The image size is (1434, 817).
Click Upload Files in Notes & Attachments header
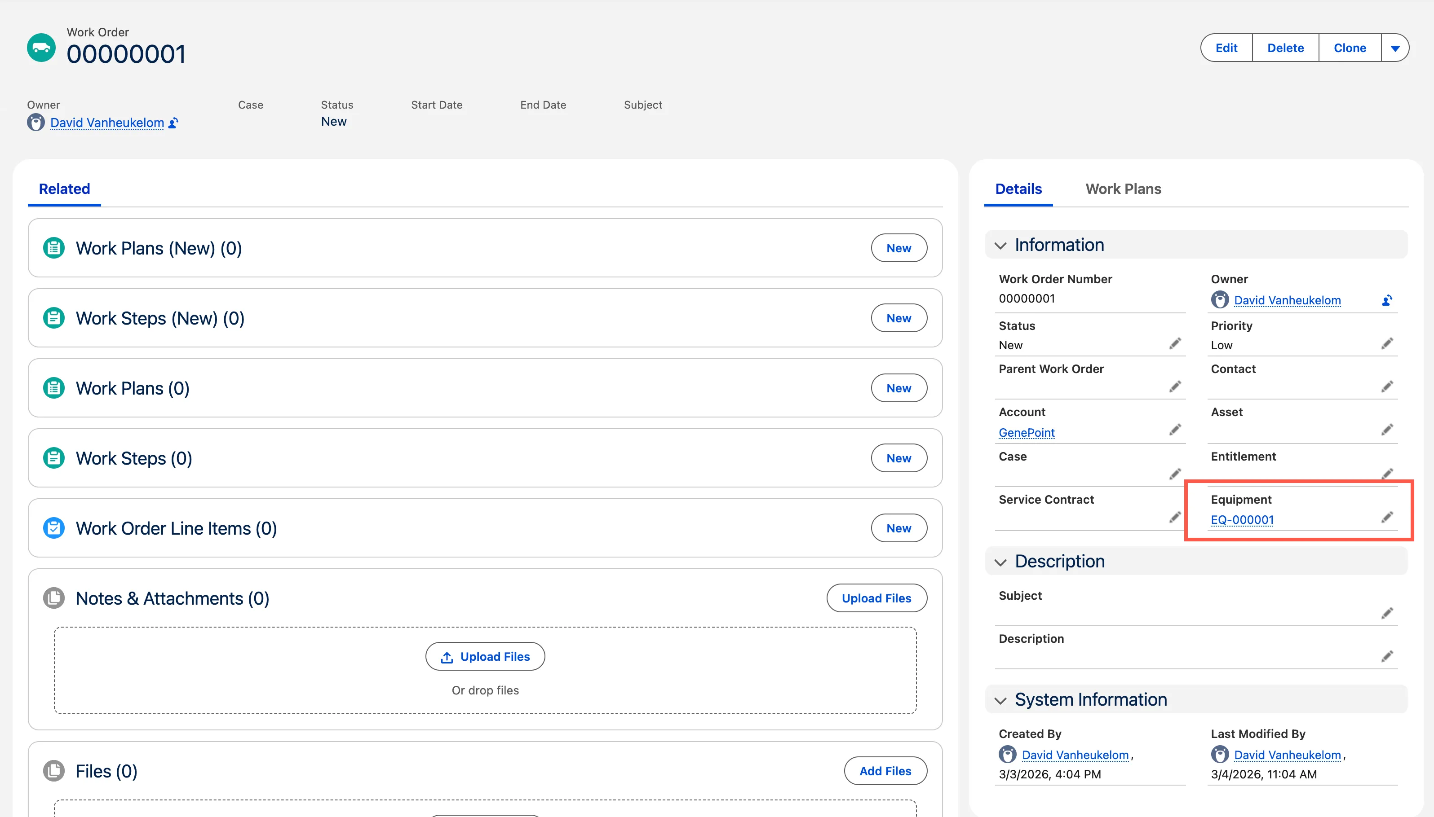click(x=876, y=598)
